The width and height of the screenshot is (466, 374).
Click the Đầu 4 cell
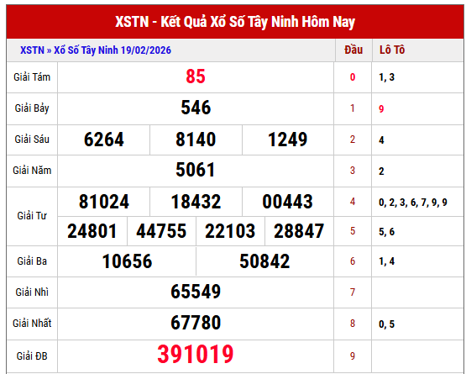point(353,202)
